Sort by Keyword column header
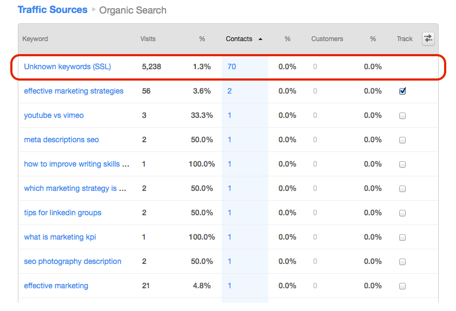 [x=35, y=39]
